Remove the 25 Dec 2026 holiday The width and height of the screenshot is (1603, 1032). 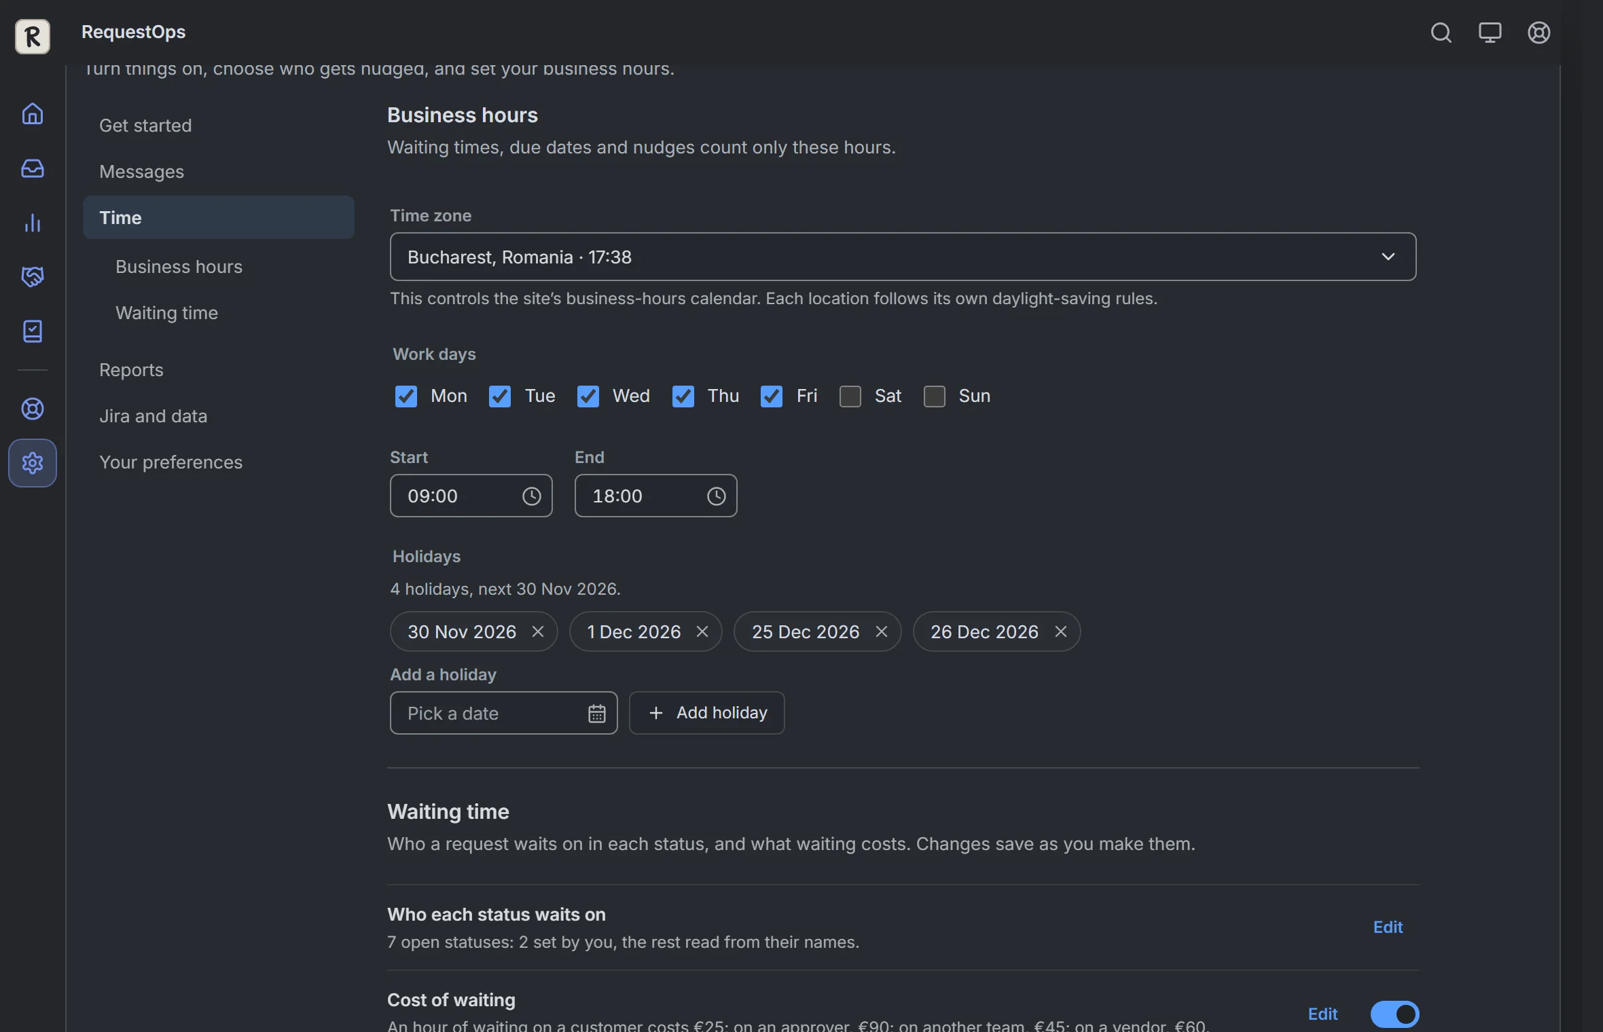[x=882, y=631]
